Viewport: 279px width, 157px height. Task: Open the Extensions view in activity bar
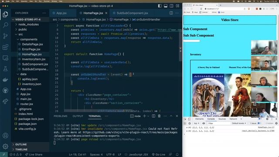coord(5,47)
